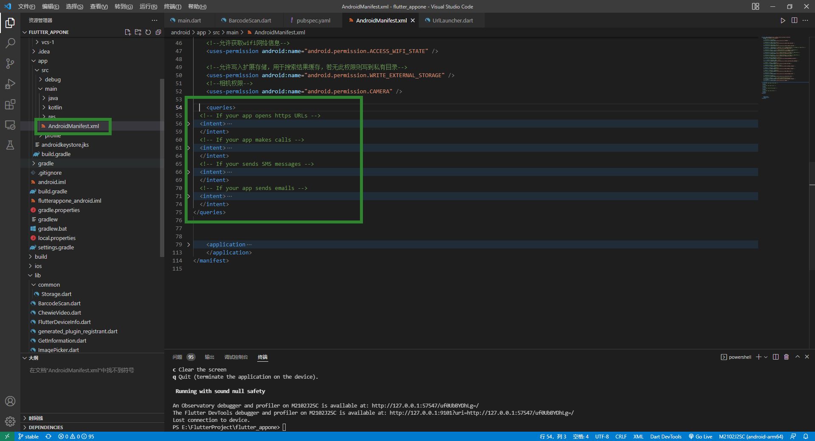The width and height of the screenshot is (815, 441).
Task: Open the Extensions view
Action: (10, 104)
